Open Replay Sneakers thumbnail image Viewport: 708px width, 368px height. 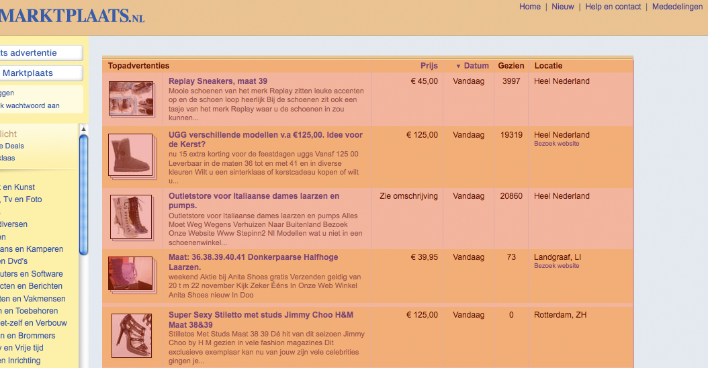[x=132, y=99]
